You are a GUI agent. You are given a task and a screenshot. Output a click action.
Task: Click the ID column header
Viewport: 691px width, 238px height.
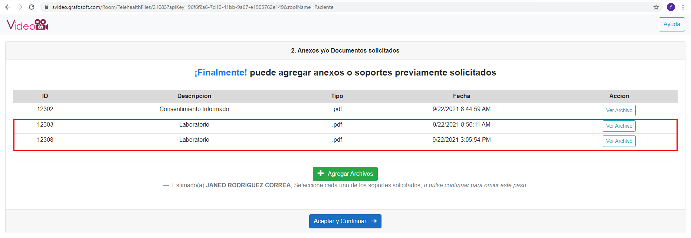pos(45,96)
